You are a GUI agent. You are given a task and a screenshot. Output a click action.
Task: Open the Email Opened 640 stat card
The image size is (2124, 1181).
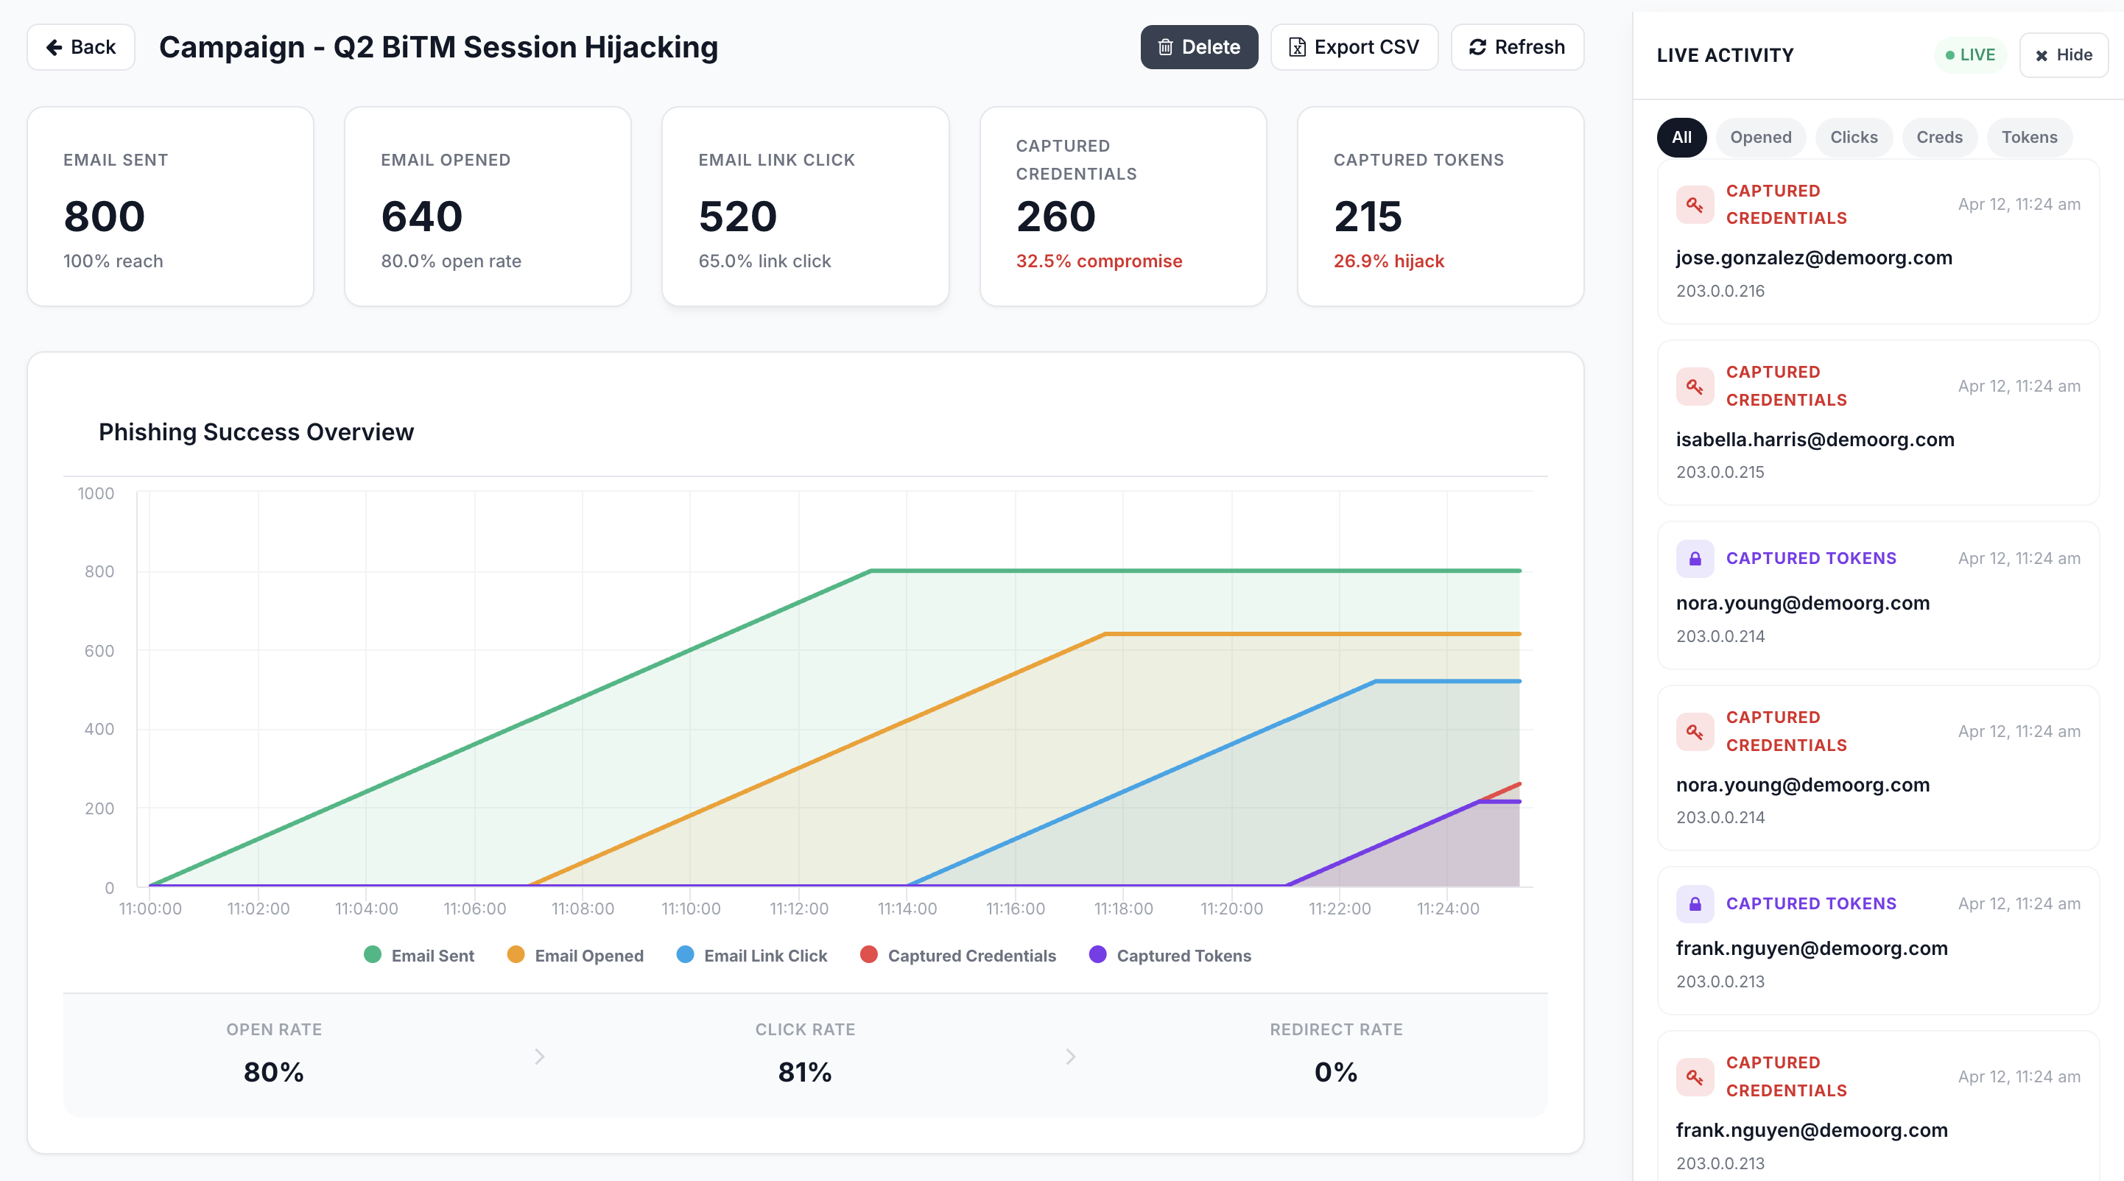tap(488, 206)
